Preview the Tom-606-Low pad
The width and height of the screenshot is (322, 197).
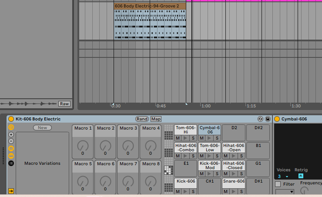(x=209, y=156)
